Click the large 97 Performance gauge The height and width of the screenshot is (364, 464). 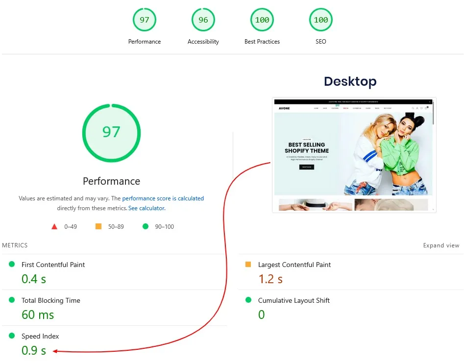click(x=111, y=133)
